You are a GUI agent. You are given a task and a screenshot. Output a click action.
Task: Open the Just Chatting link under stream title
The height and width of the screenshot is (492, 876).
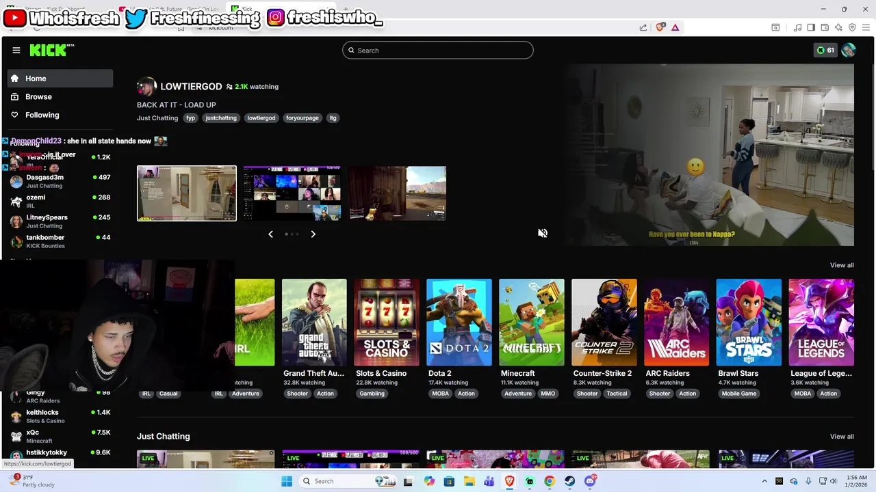[157, 118]
